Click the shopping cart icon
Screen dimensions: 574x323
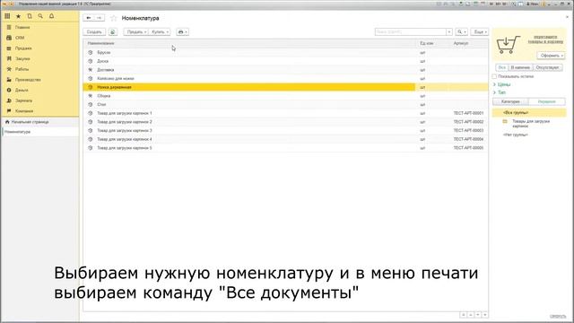click(x=509, y=45)
